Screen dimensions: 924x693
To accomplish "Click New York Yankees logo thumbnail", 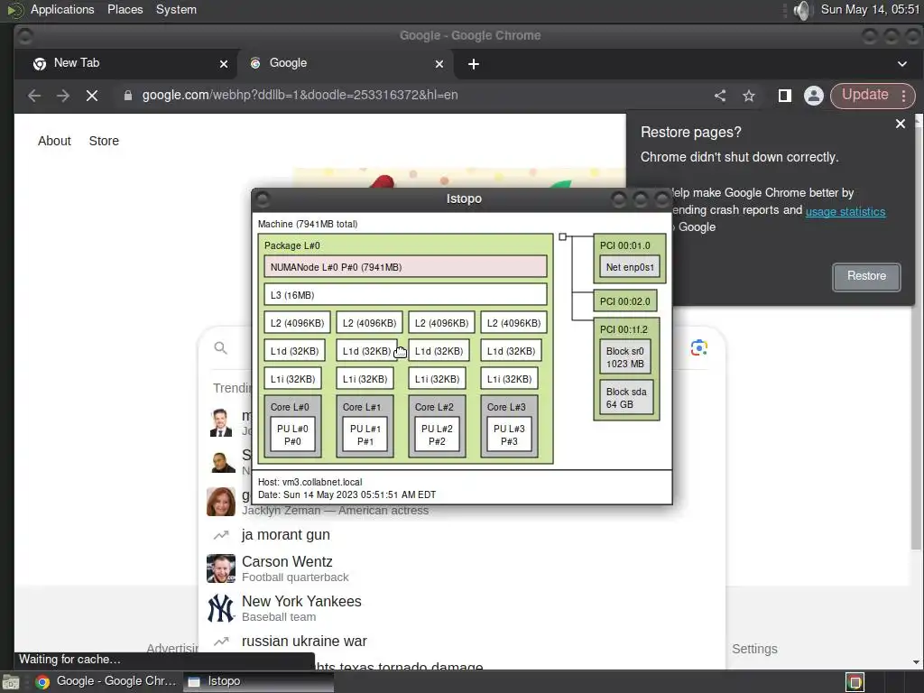I will point(221,608).
